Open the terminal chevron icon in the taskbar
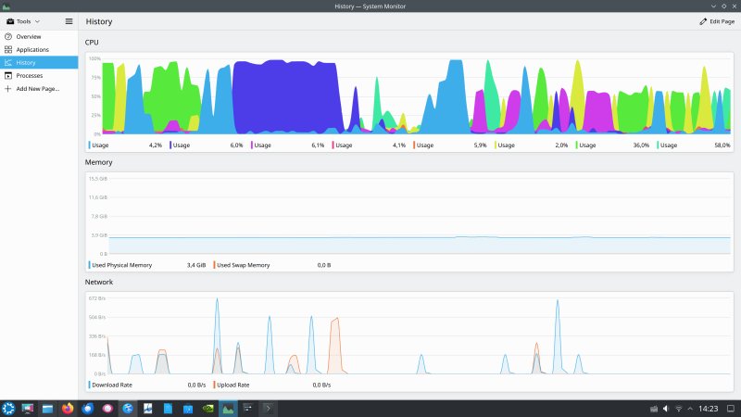 pos(268,409)
